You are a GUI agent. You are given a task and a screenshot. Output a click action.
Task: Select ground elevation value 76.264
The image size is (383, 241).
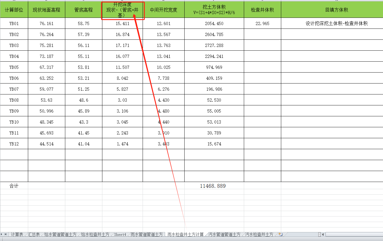coord(47,34)
